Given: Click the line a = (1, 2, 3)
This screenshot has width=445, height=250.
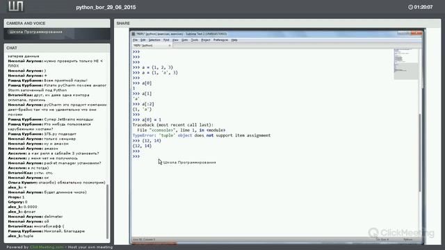Looking at the screenshot, I should click(x=153, y=67).
